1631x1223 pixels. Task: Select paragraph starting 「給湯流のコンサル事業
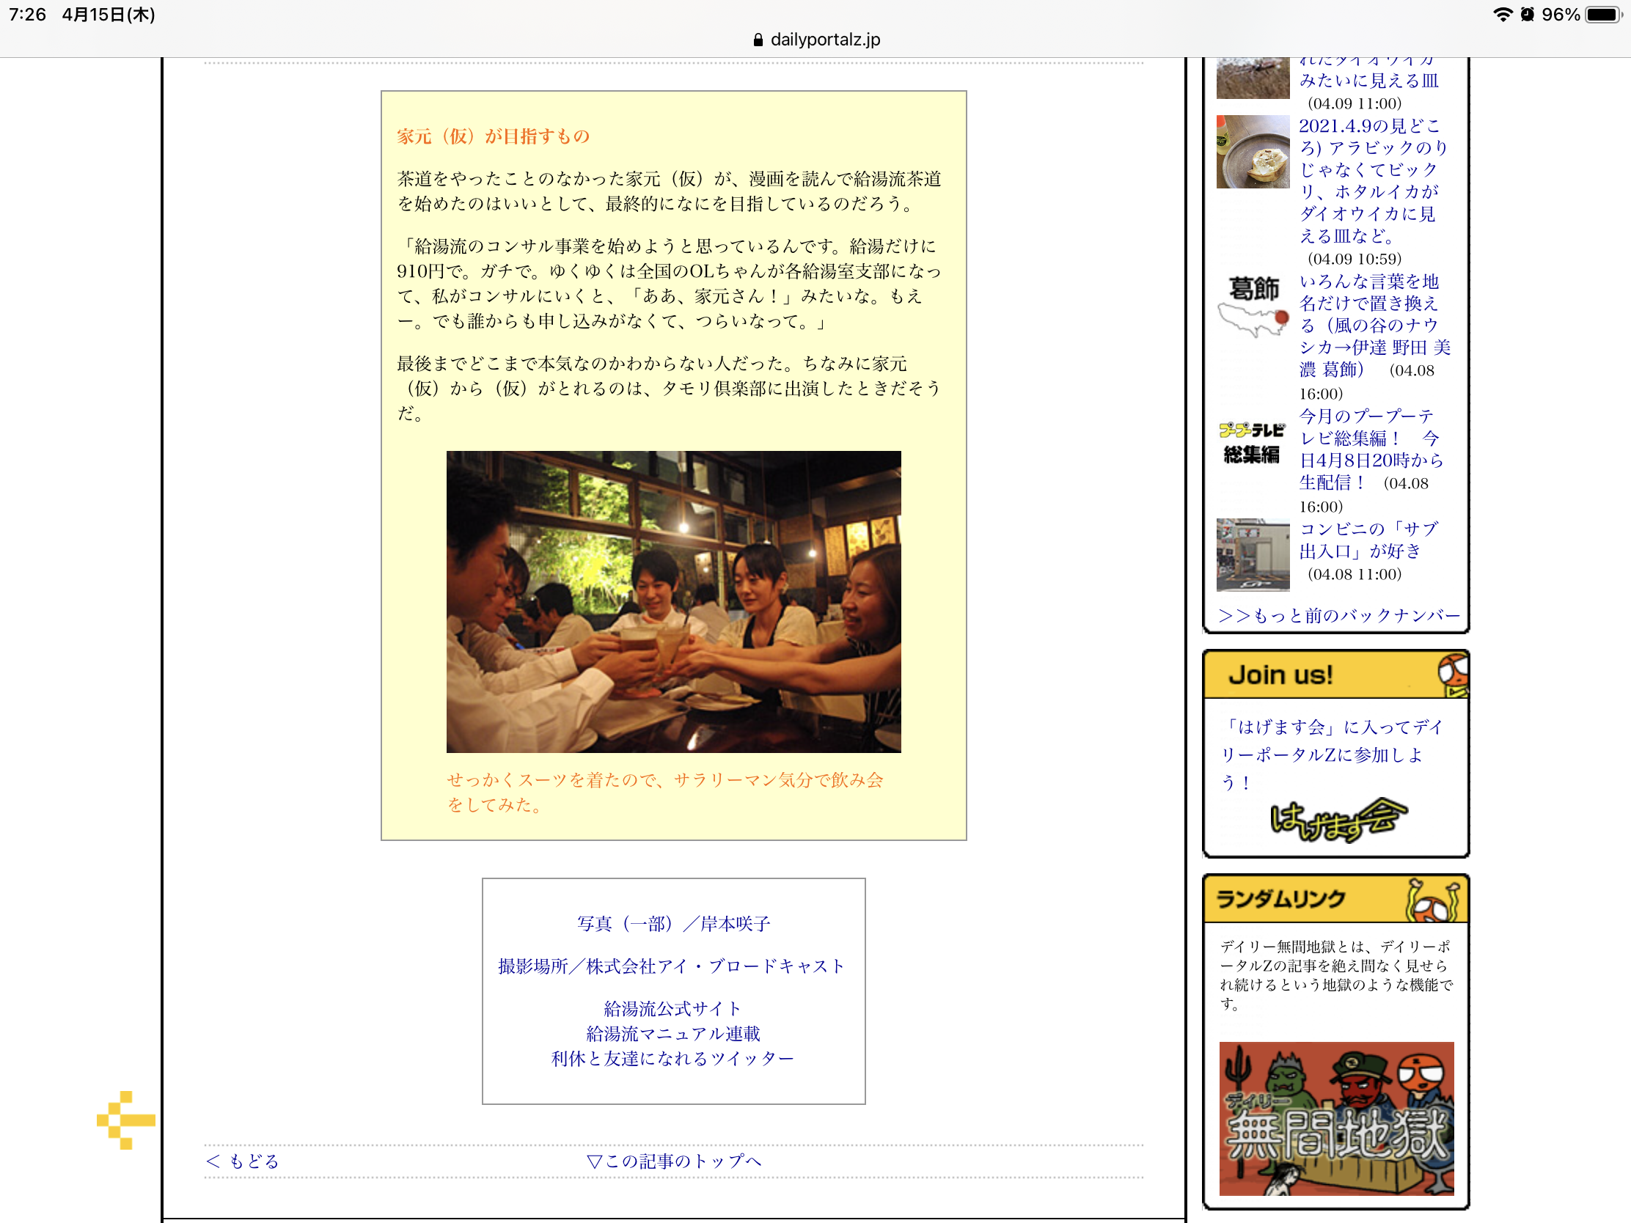point(670,284)
